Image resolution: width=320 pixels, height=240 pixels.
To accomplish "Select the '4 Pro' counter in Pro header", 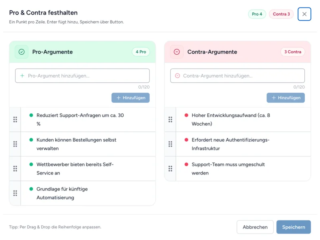I will (x=141, y=52).
